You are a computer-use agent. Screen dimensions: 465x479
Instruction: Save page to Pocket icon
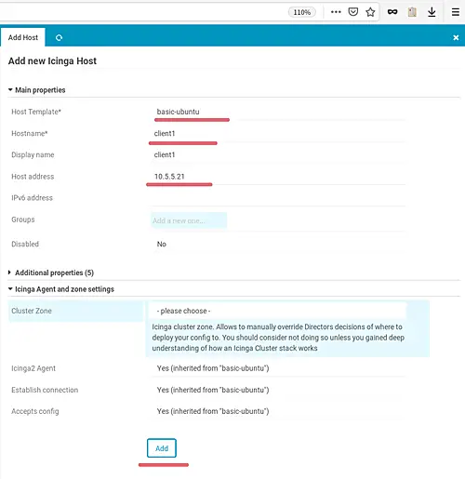[x=353, y=12]
